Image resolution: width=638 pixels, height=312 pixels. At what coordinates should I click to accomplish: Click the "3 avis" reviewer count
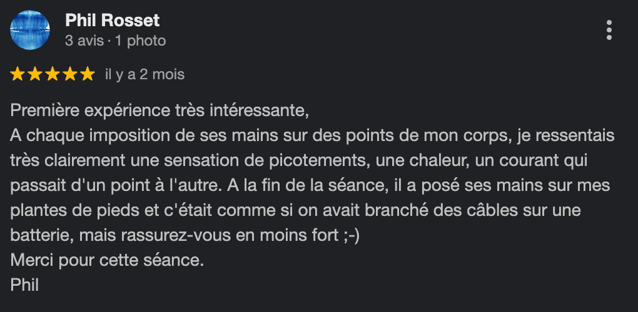point(84,41)
